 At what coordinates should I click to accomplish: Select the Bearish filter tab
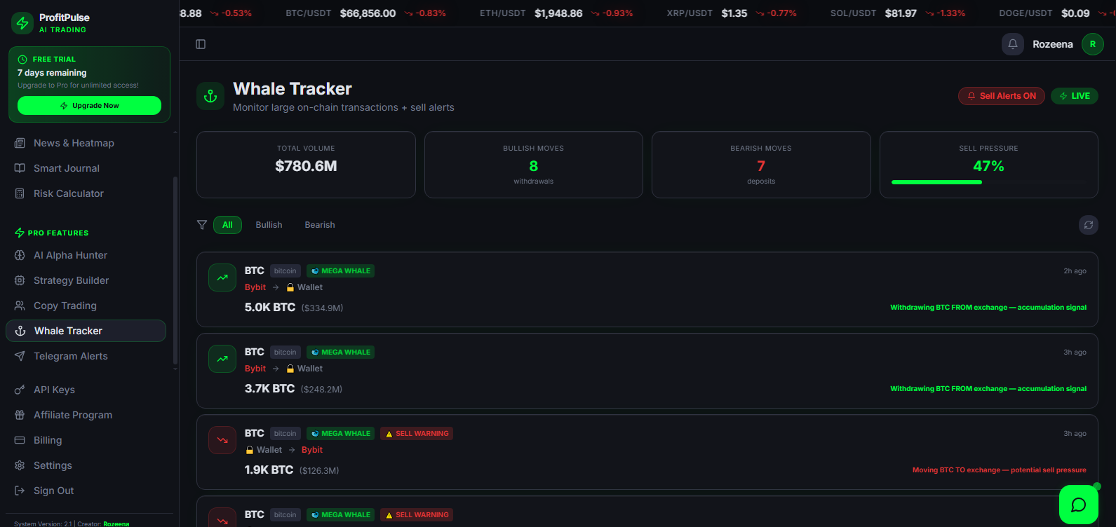(x=320, y=225)
